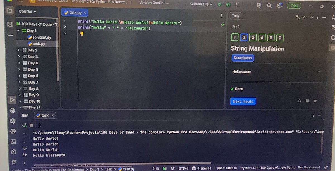Select task.py in the course tree
Image resolution: width=335 pixels, height=171 pixels.
pos(37,44)
